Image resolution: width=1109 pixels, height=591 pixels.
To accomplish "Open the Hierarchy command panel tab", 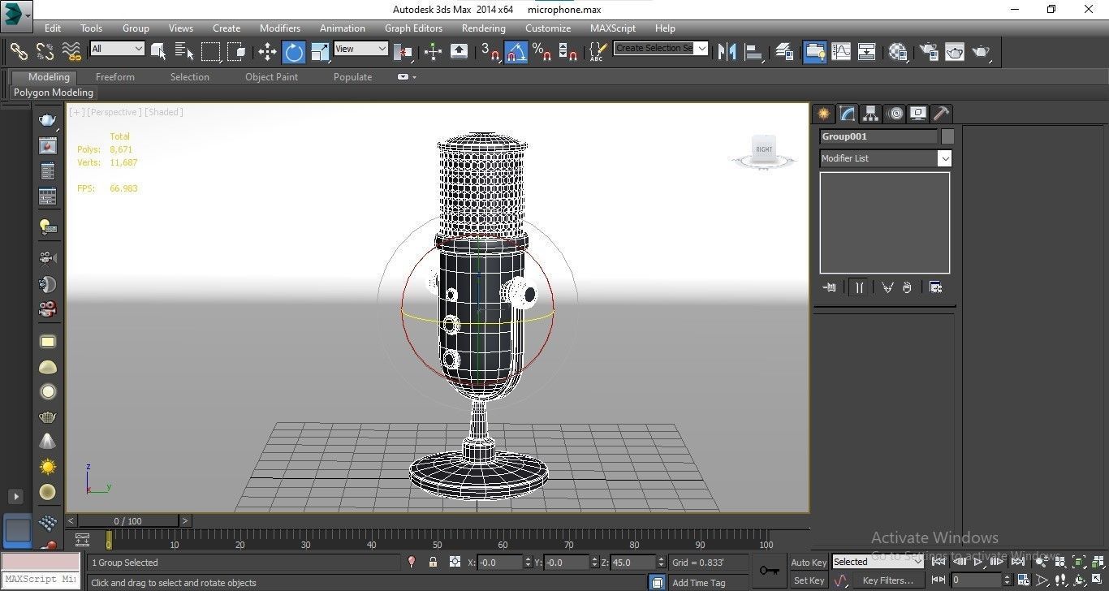I will pyautogui.click(x=871, y=114).
